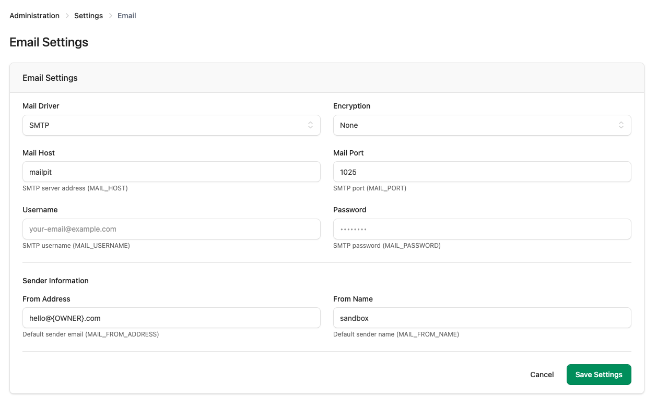This screenshot has height=409, width=657.
Task: Select the Email breadcrumb item
Action: [126, 16]
